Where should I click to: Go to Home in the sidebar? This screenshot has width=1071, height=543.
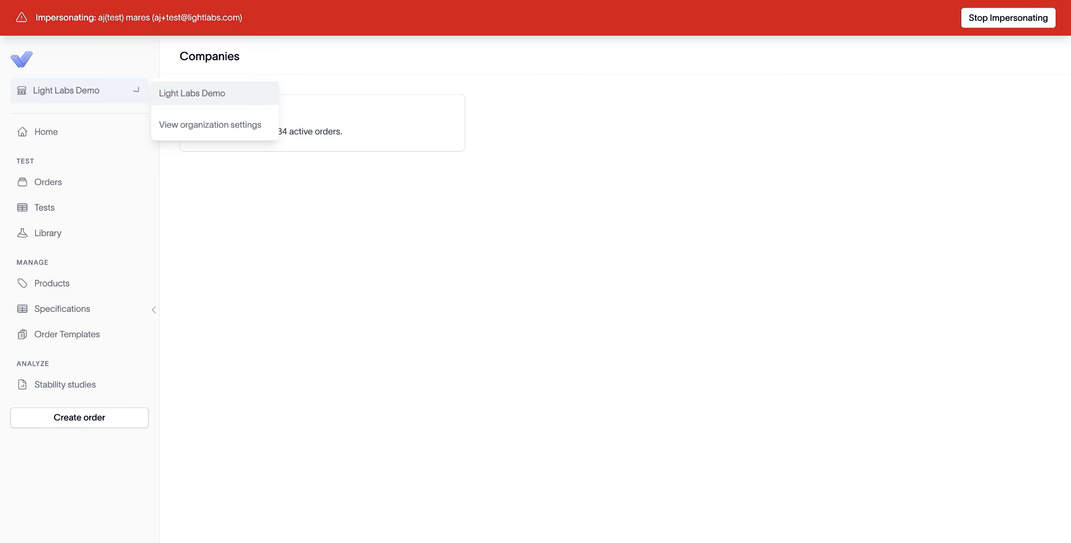click(79, 132)
